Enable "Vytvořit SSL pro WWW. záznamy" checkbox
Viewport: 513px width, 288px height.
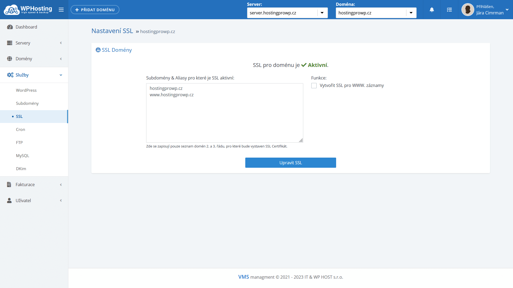coord(314,86)
